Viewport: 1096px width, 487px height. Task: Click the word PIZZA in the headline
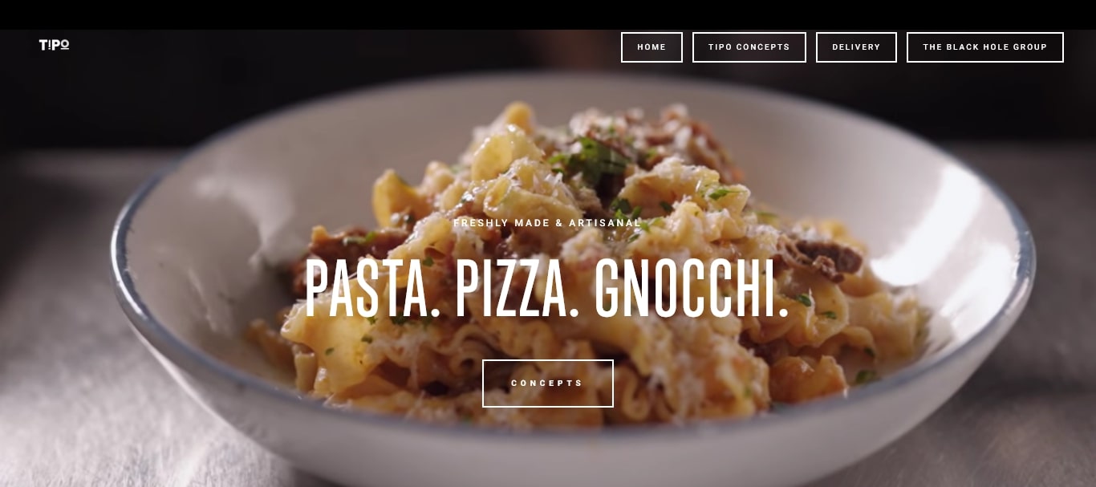517,289
